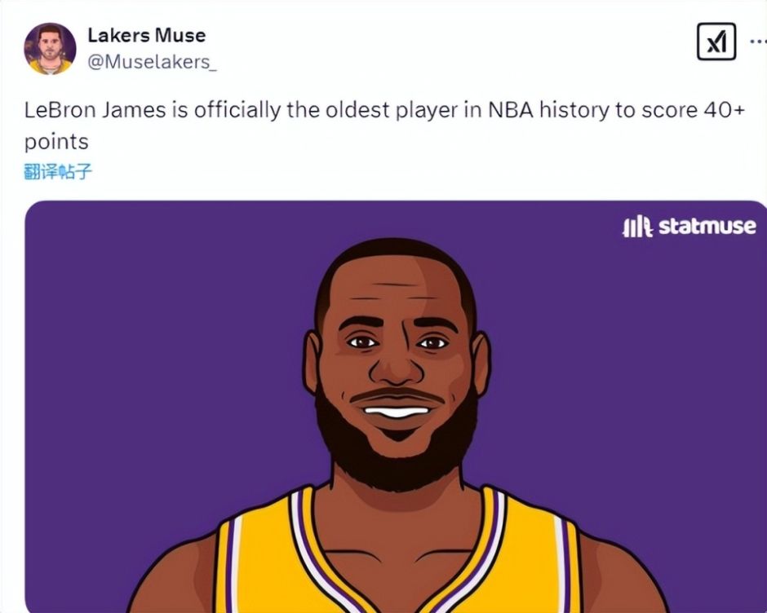Click the statmuse bar-chart logo icon
Screen dimensions: 767x613
[636, 226]
